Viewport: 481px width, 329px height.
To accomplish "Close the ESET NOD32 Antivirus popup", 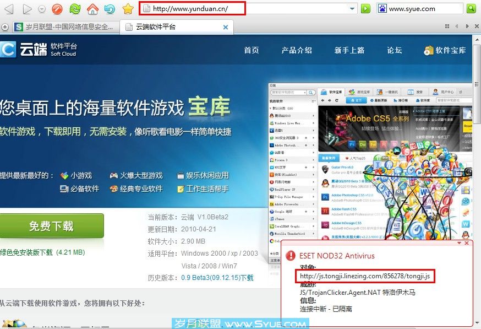I will click(467, 243).
